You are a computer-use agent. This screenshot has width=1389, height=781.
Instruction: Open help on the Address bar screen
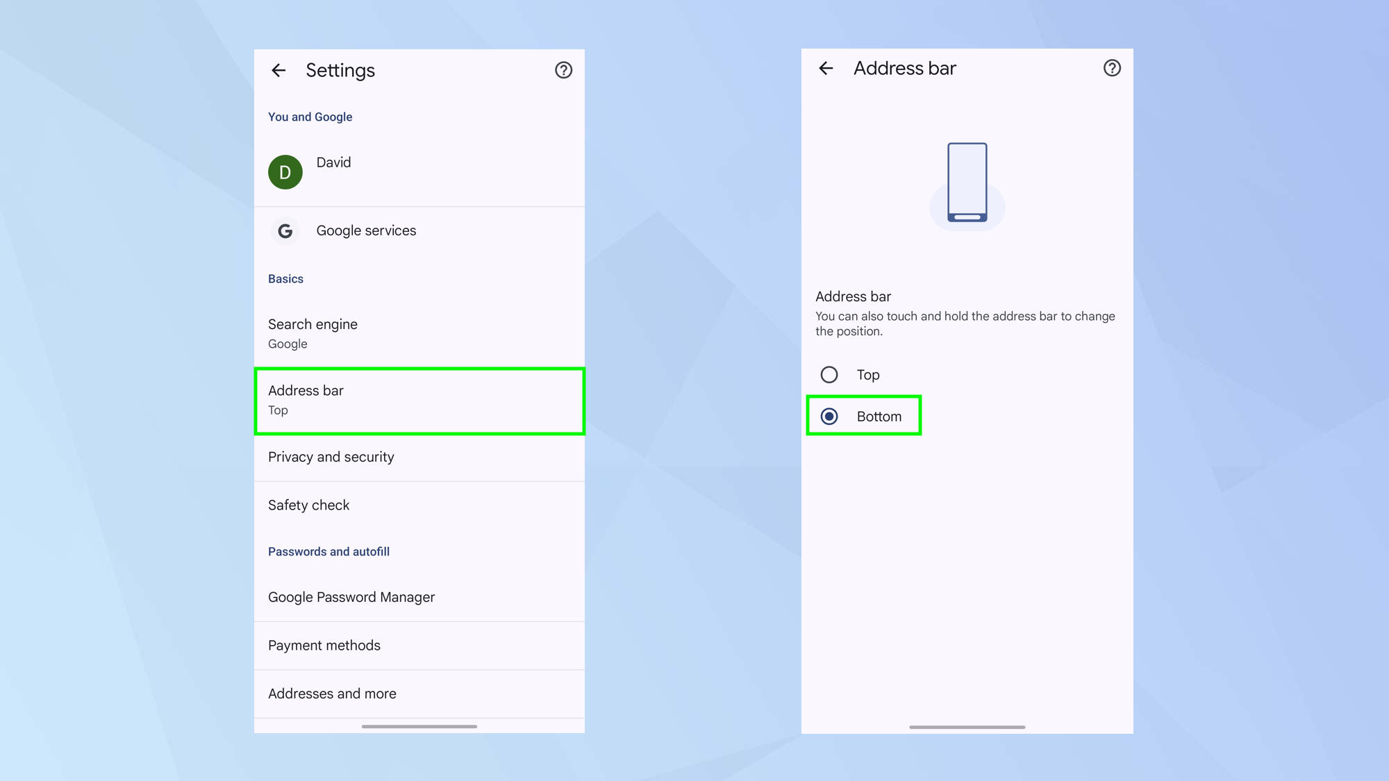pyautogui.click(x=1112, y=68)
